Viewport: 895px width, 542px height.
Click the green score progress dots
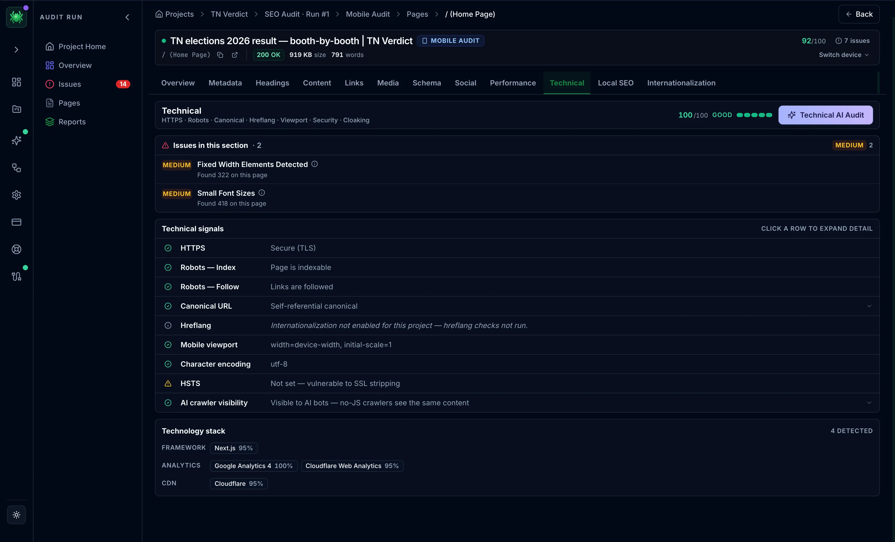tap(754, 115)
